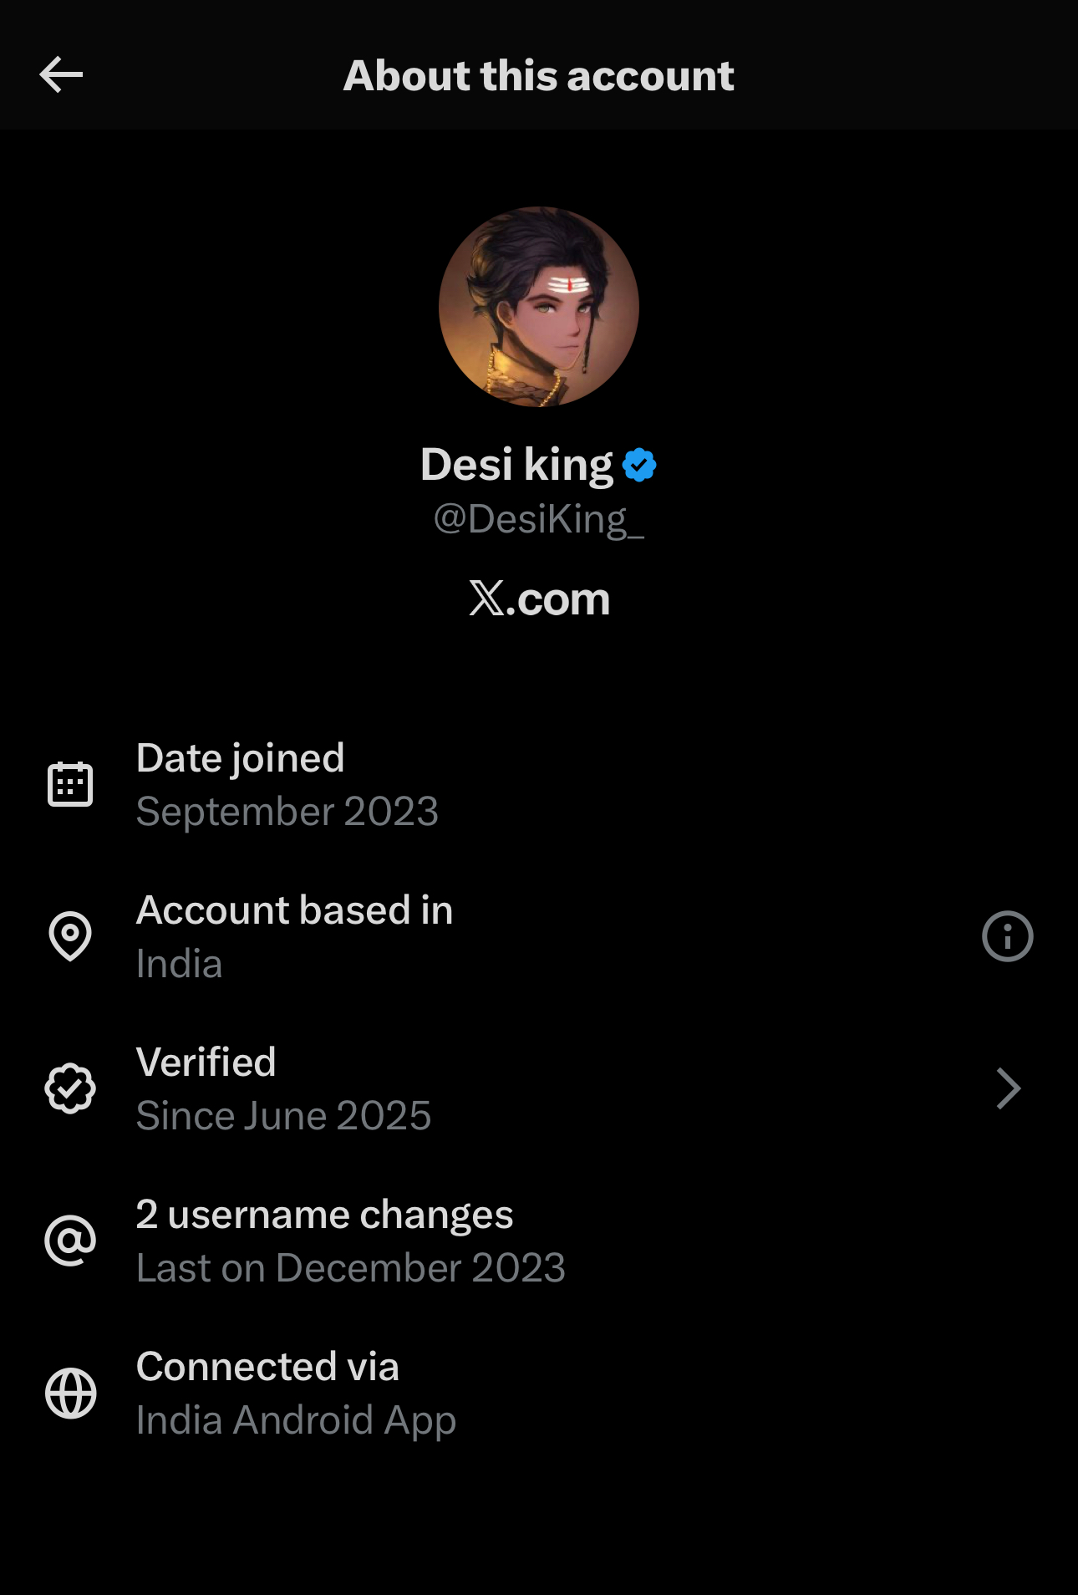This screenshot has height=1595, width=1078.
Task: Select the @DesiKing_ handle
Action: (x=539, y=519)
